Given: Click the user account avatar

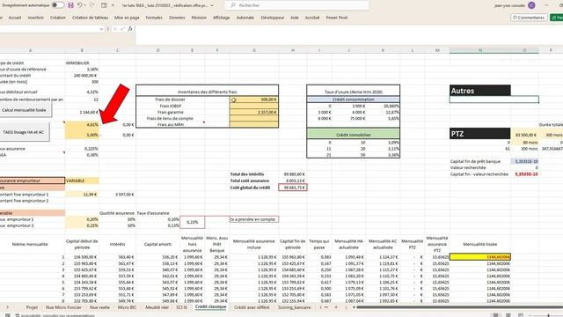Looking at the screenshot, I should click(x=531, y=5).
